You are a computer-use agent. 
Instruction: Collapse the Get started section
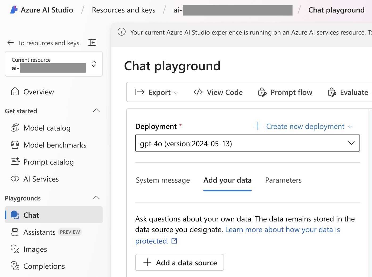point(96,111)
